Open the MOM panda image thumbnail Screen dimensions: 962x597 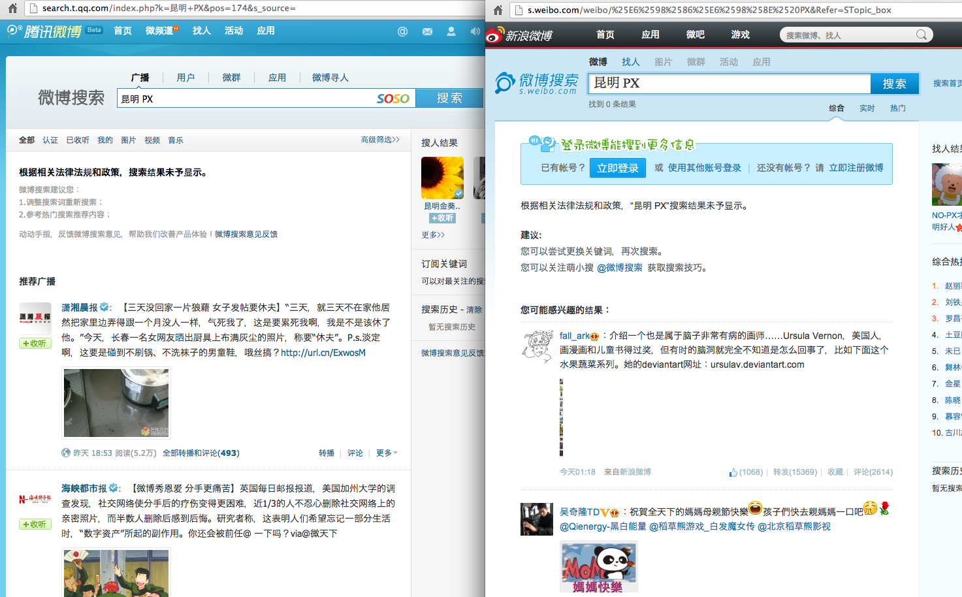coord(598,567)
